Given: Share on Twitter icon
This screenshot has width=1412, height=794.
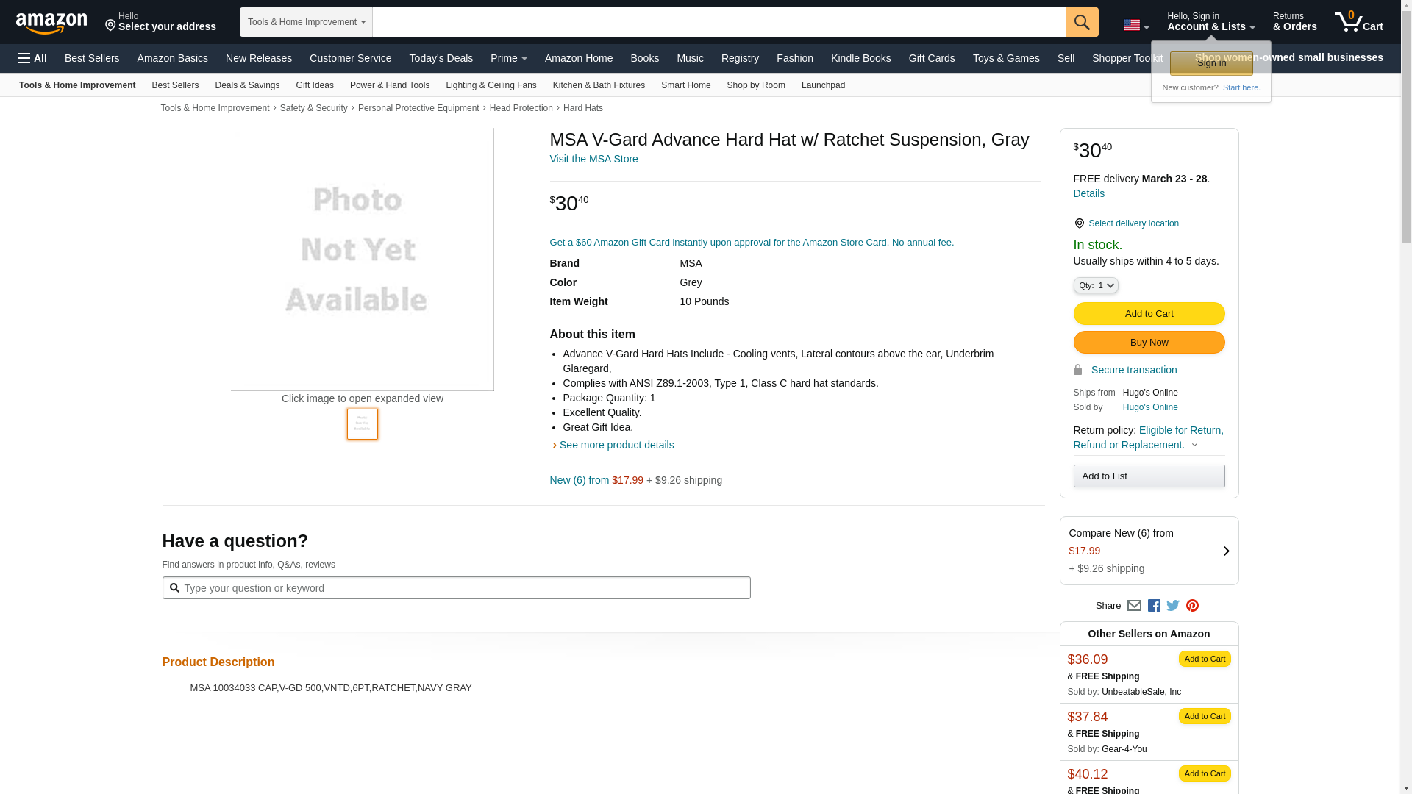Looking at the screenshot, I should (x=1173, y=606).
